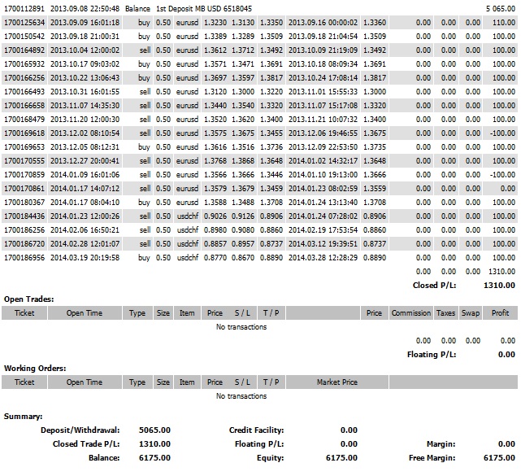
Task: Click the Profit column header
Action: pos(500,313)
